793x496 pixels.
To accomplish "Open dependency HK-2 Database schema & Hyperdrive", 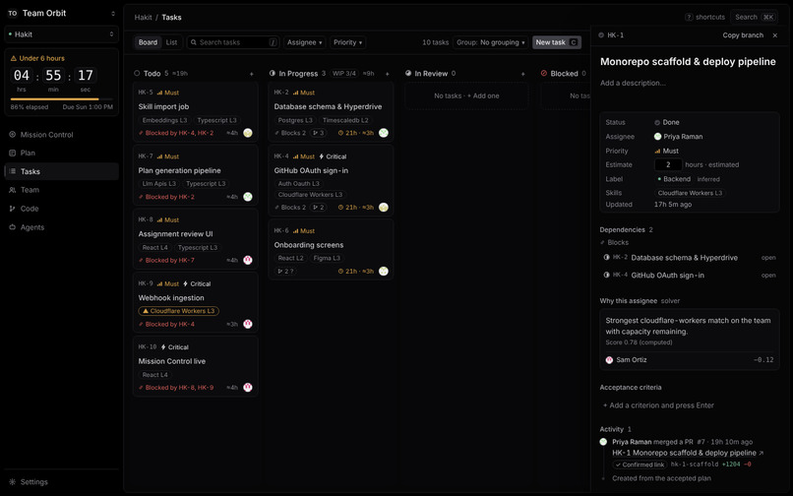I will 690,258.
